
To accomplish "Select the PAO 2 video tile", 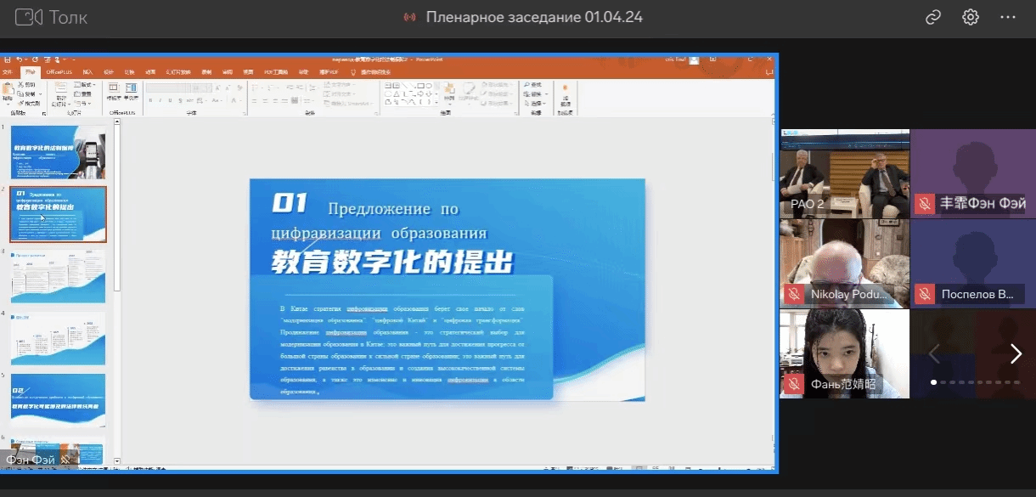I will [x=844, y=173].
